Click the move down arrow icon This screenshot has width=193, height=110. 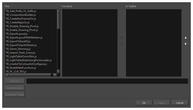(x=186, y=44)
